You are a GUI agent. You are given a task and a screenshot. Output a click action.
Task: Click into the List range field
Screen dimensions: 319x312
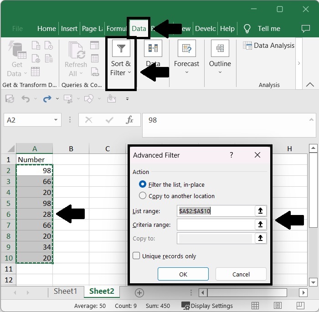click(x=216, y=211)
